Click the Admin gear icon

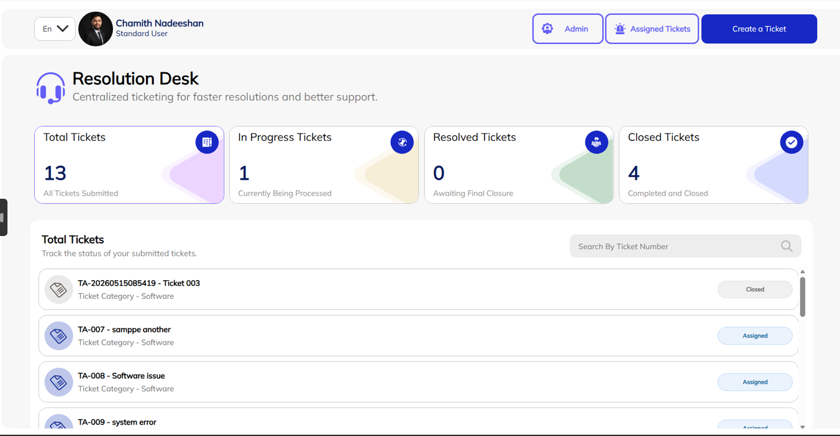pos(547,29)
